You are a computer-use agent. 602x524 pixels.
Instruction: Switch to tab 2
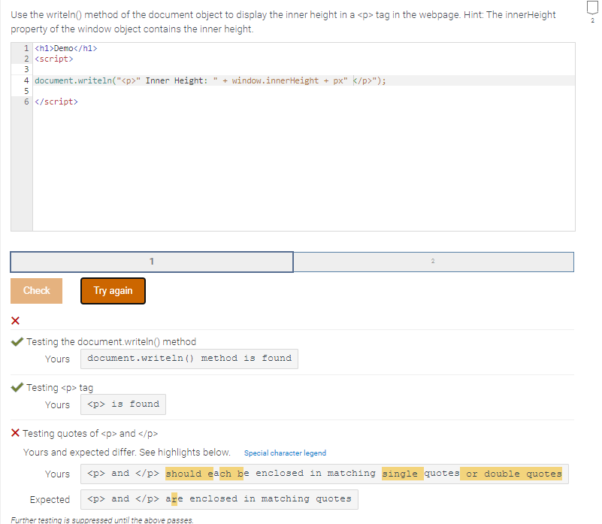[433, 262]
